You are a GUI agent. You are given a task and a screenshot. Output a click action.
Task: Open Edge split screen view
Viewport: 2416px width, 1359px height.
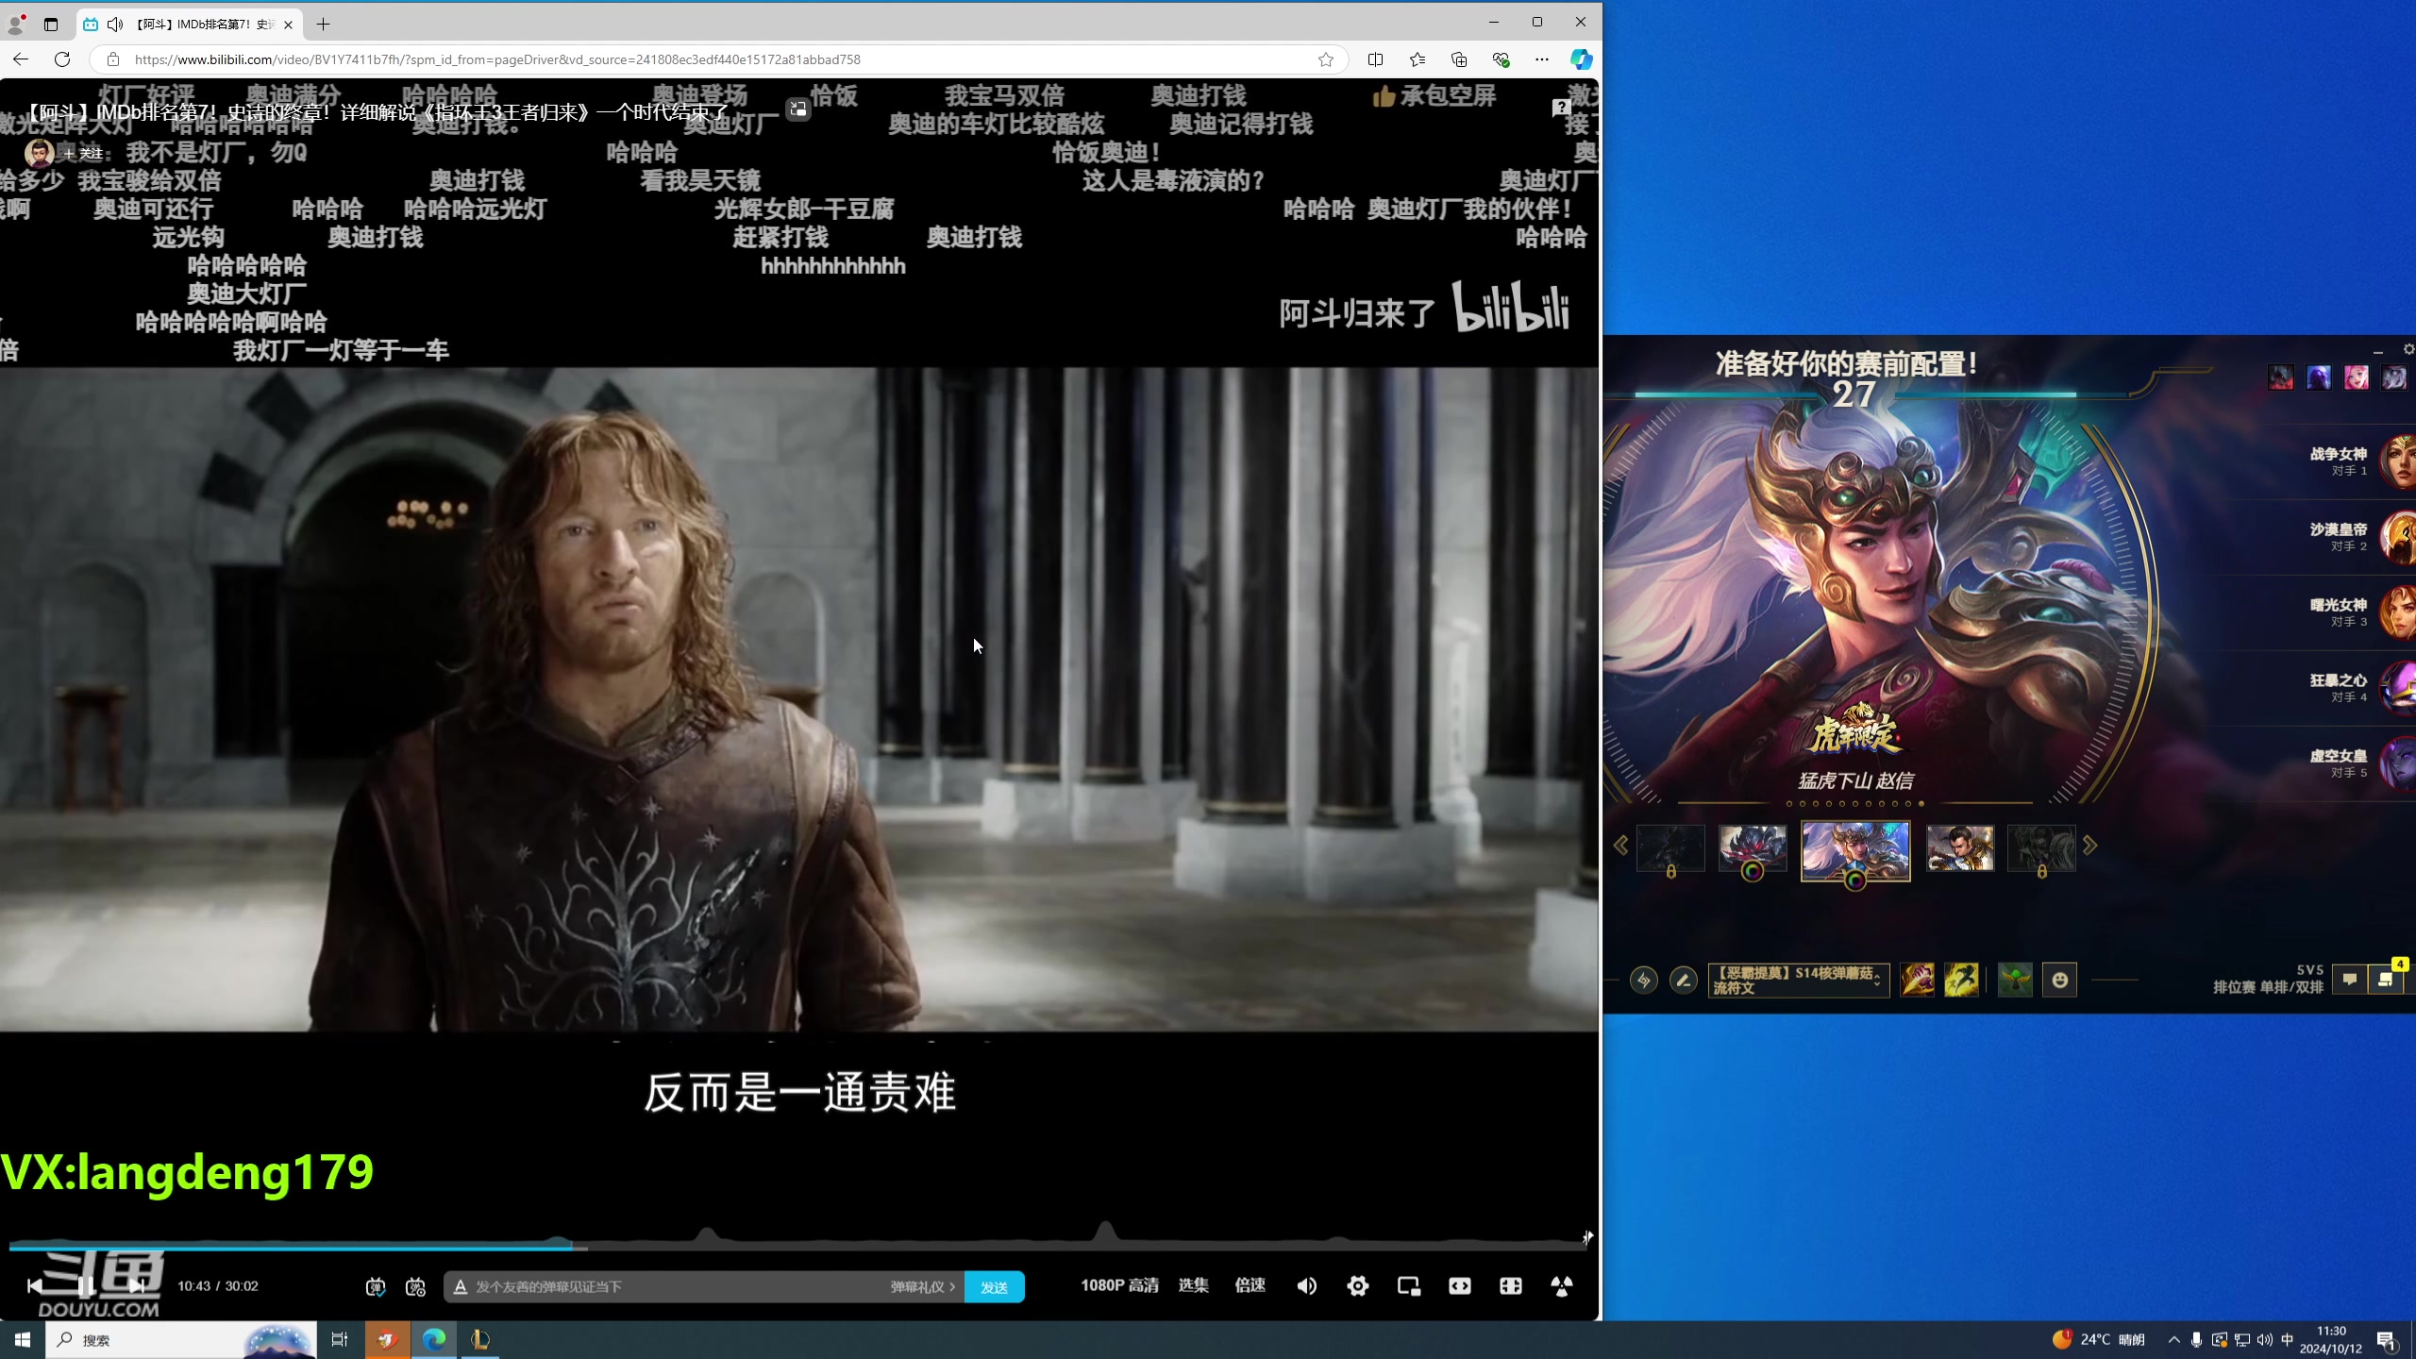point(1375,59)
